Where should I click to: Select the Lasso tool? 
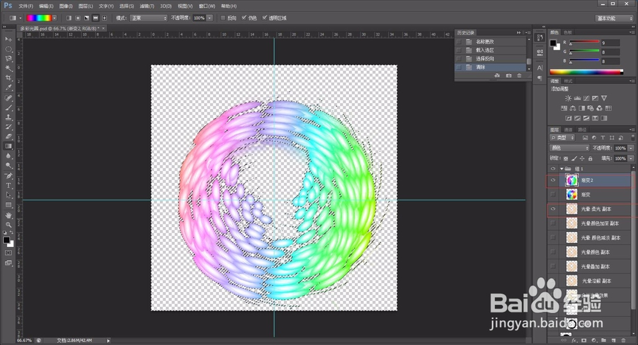pyautogui.click(x=8, y=59)
